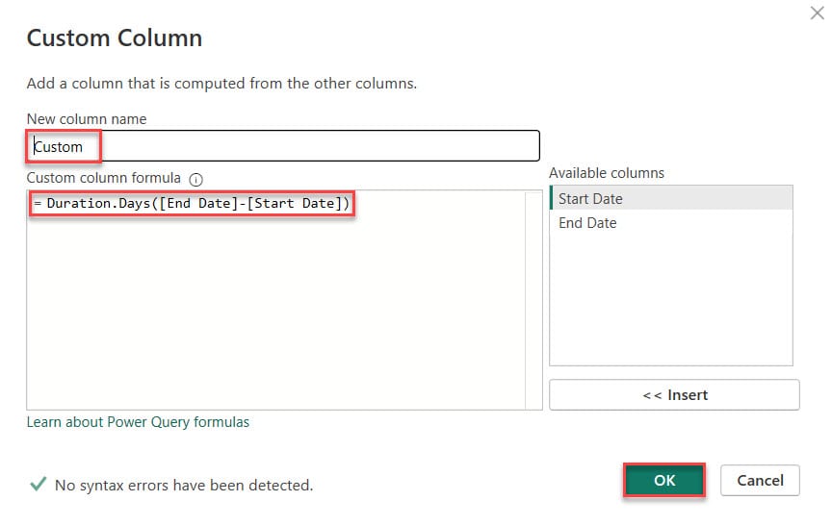Screen dimensions: 832x526
Task: Click the OK button
Action: point(664,481)
